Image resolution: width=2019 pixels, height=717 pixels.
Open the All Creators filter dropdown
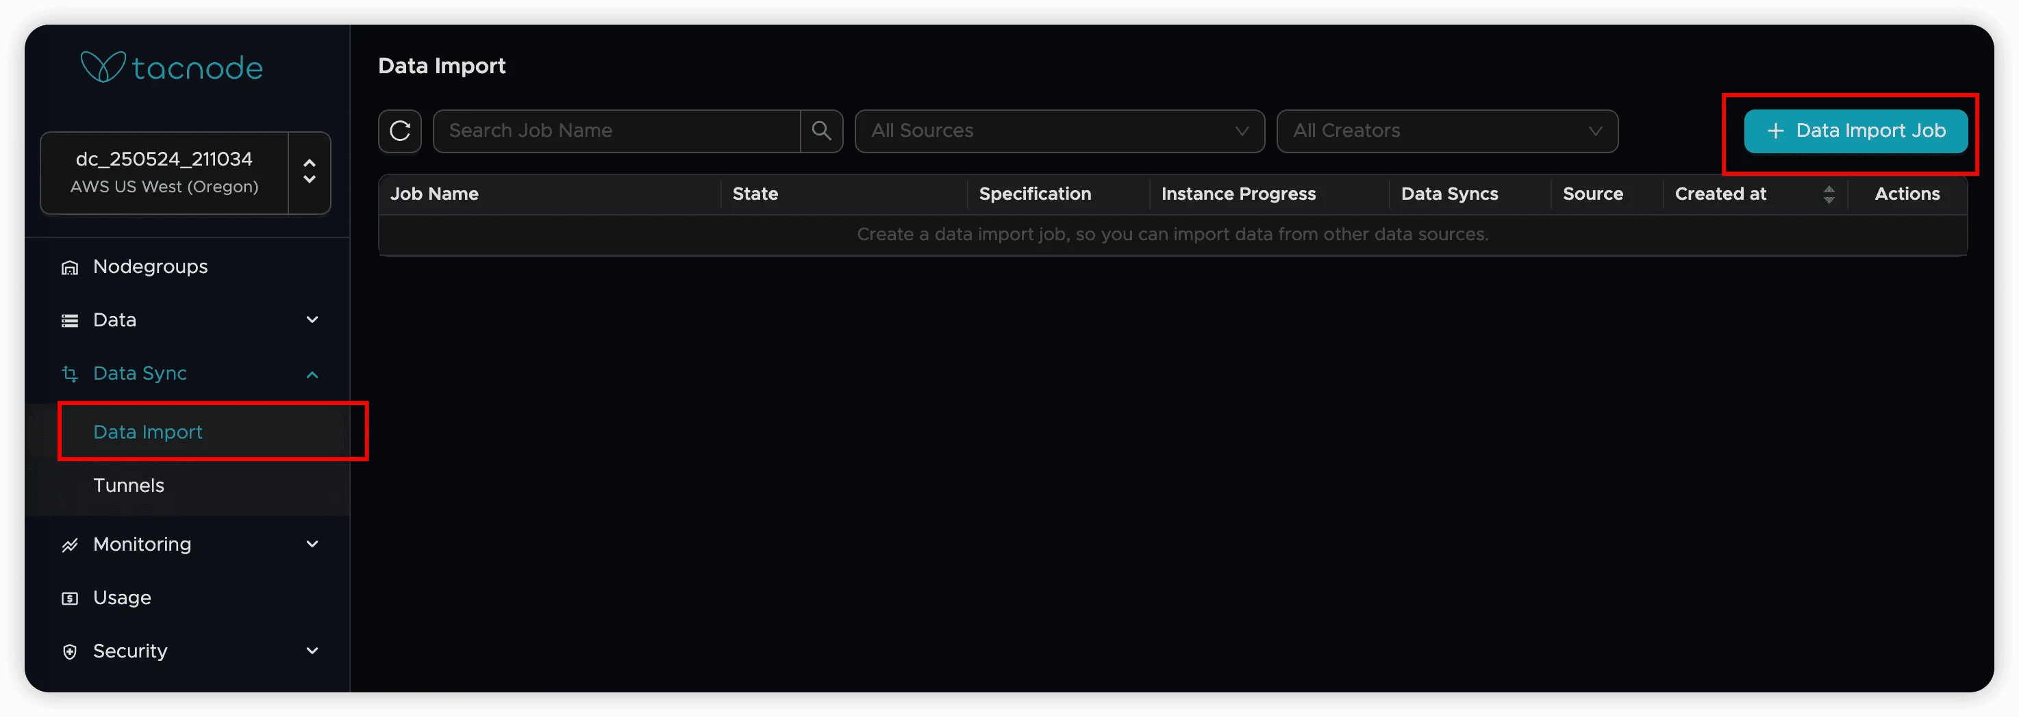coord(1446,131)
